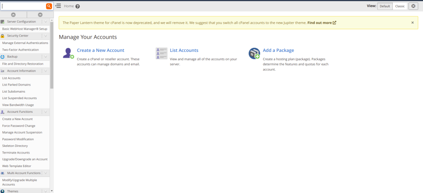
Task: Switch view to Classic
Action: (x=399, y=6)
